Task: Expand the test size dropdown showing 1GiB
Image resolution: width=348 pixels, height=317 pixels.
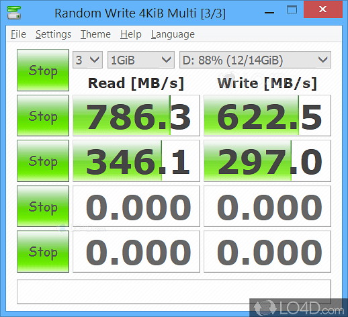Action: point(141,60)
